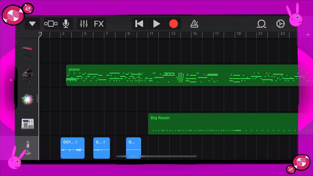Select the Alchemy synth sparkle track
This screenshot has width=313, height=176.
27,99
